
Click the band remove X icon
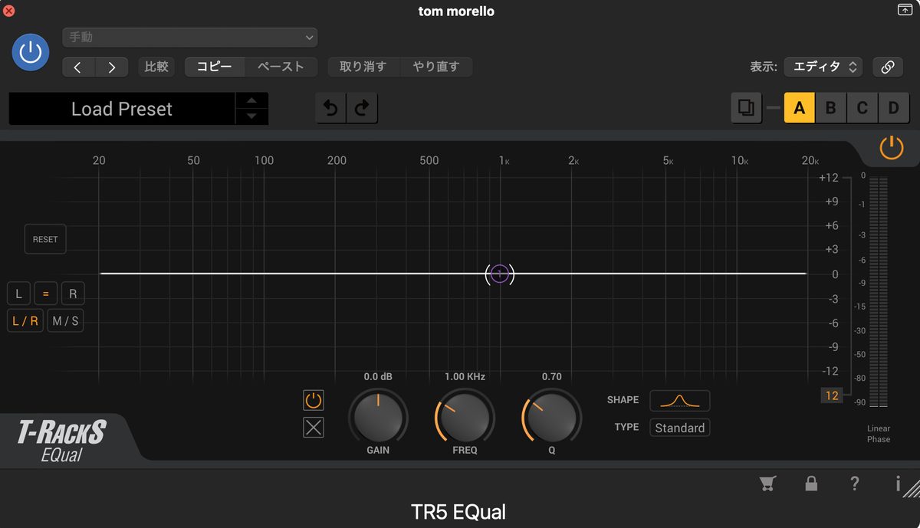[314, 428]
